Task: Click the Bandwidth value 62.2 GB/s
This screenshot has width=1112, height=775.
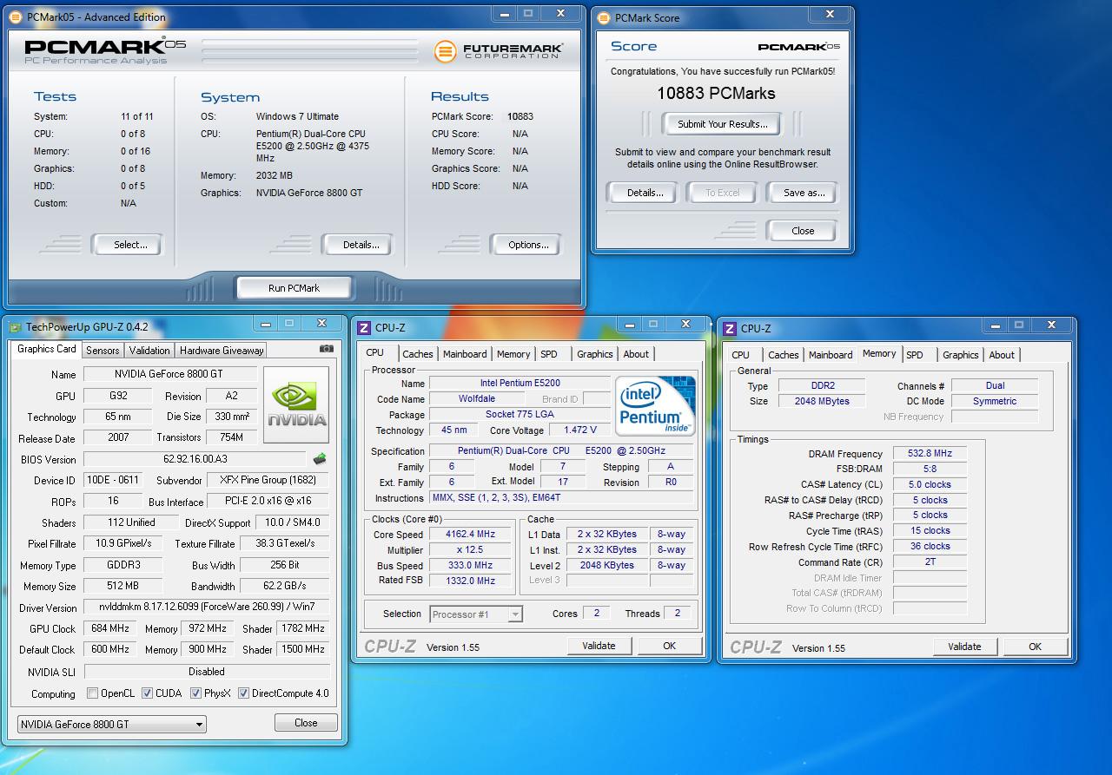Action: (284, 586)
